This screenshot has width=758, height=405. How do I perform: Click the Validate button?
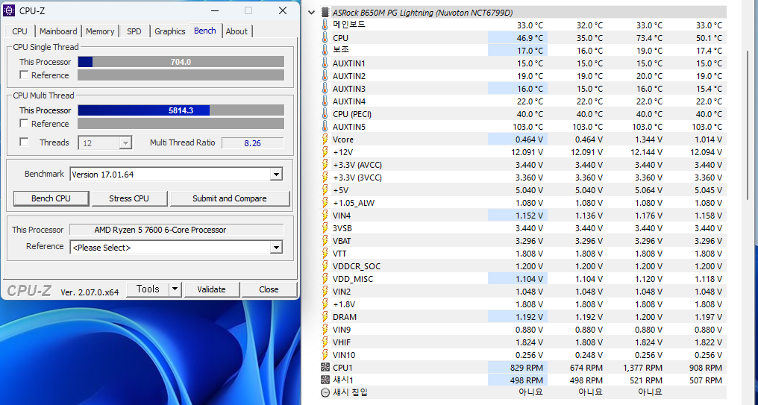pyautogui.click(x=211, y=289)
